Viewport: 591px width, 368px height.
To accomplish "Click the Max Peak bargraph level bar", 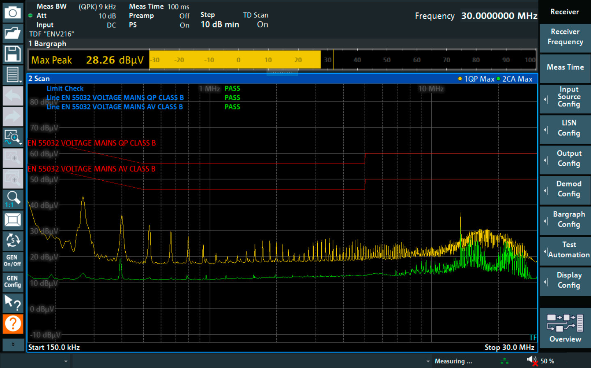I will (235, 60).
